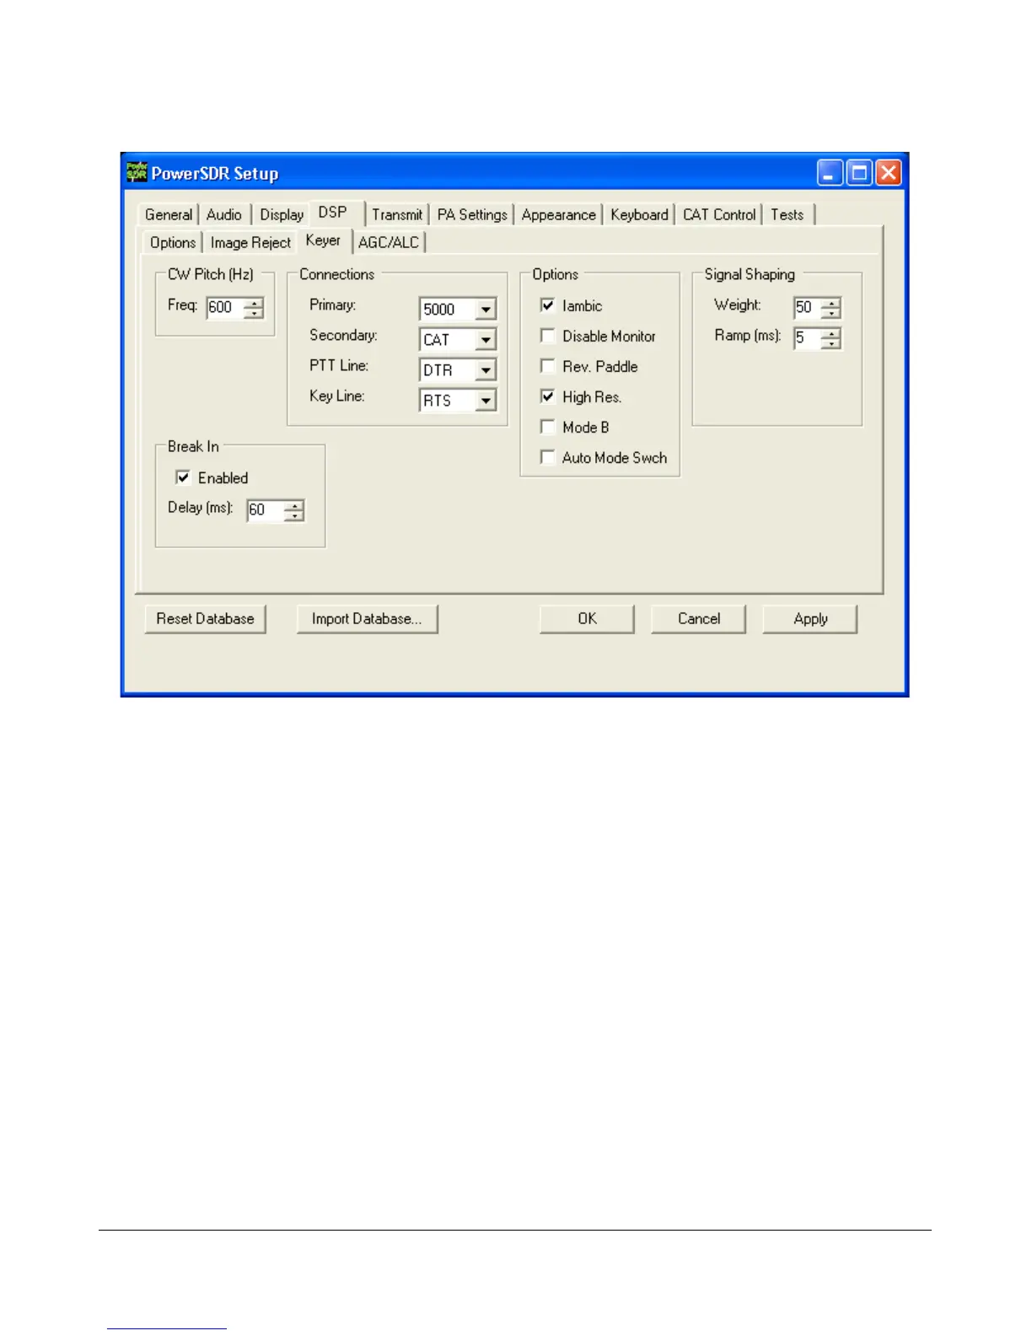Decrease the CW Pitch frequency value
1032x1336 pixels.
coord(253,313)
